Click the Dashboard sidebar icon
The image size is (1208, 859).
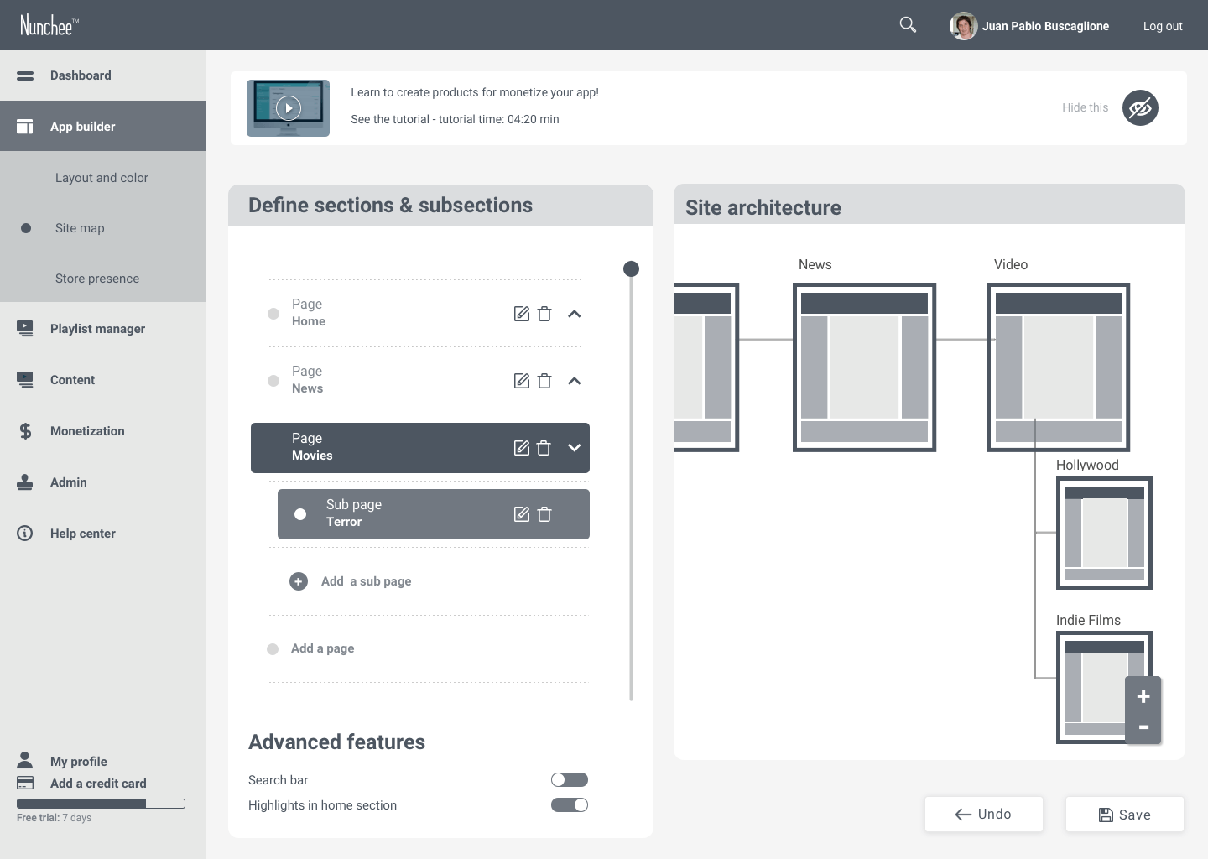25,75
